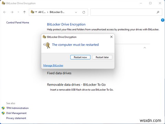Click the Fixed data drives heading
This screenshot has height=124, width=165.
(x=59, y=73)
